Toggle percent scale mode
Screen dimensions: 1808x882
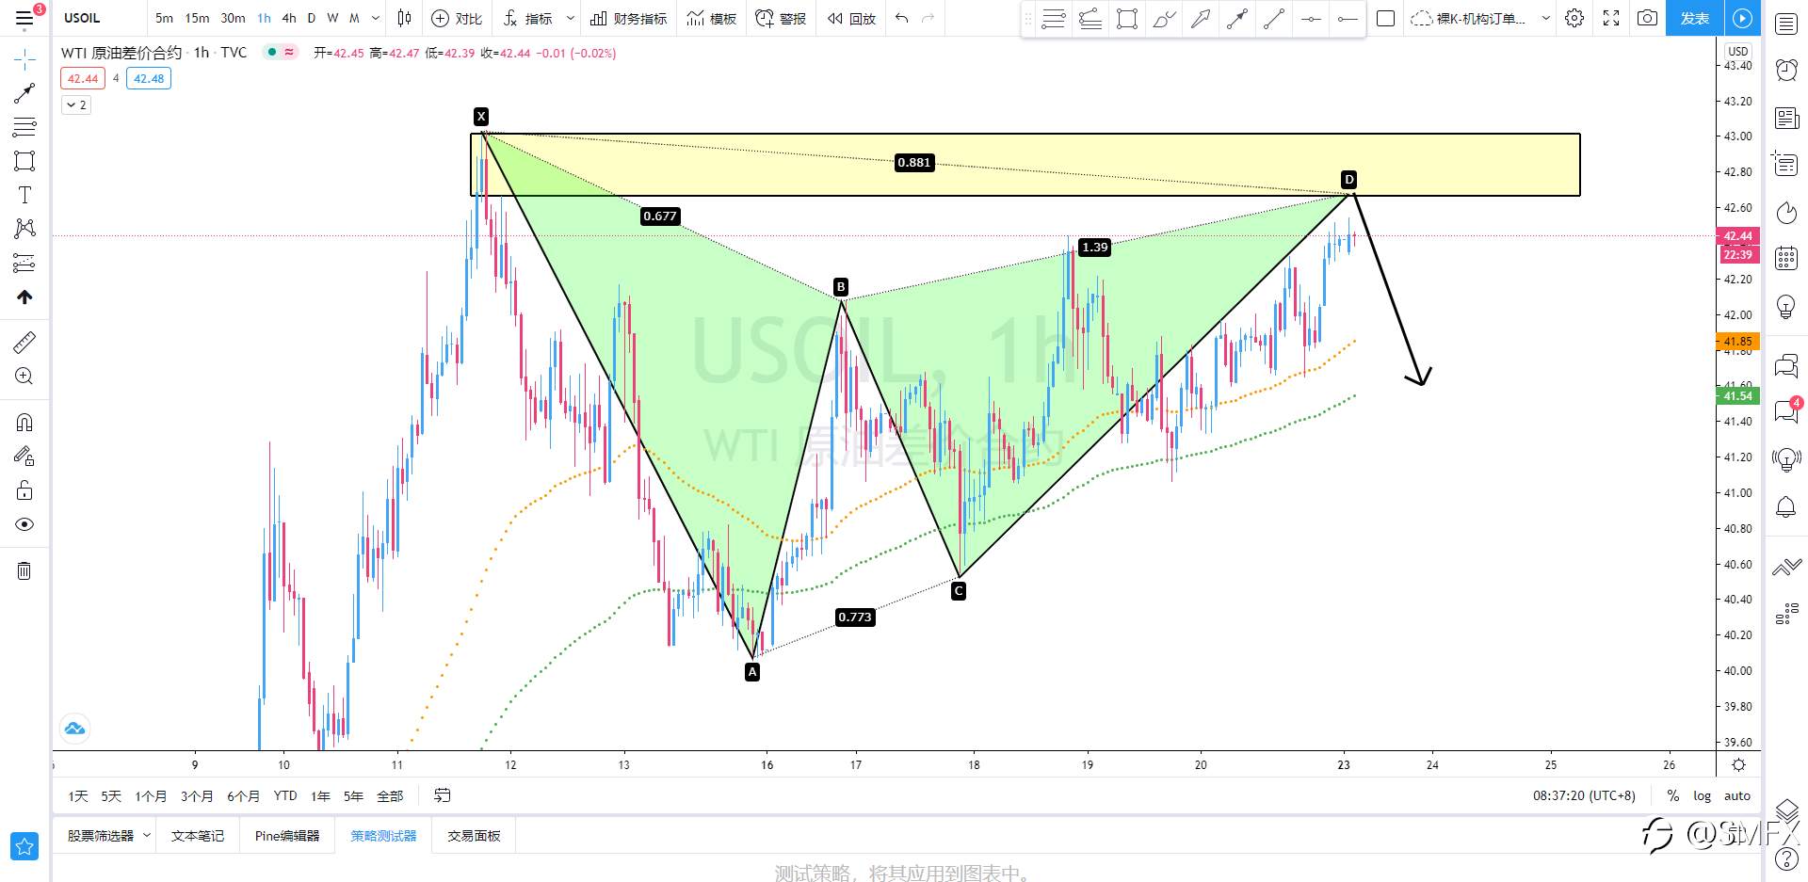pos(1673,795)
